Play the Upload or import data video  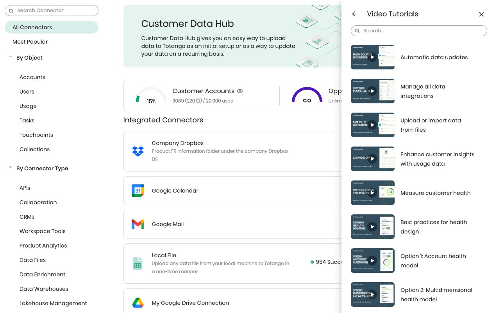coord(372,125)
